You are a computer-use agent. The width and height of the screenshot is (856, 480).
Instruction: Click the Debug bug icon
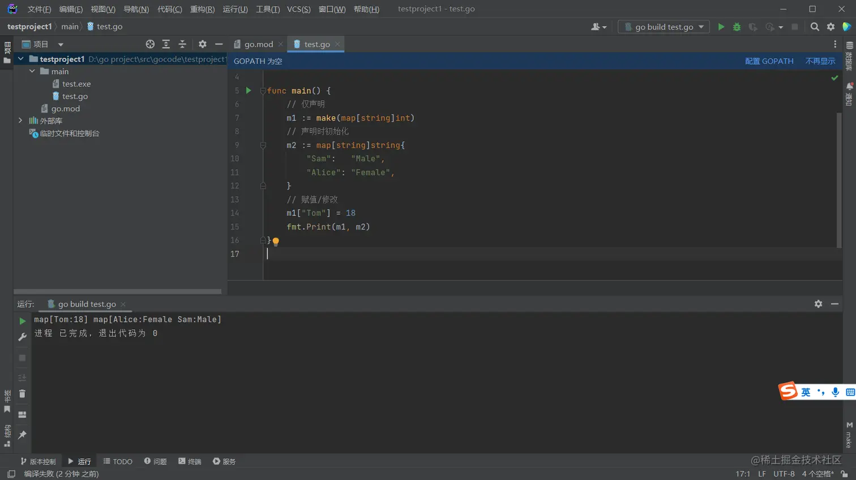pos(737,27)
